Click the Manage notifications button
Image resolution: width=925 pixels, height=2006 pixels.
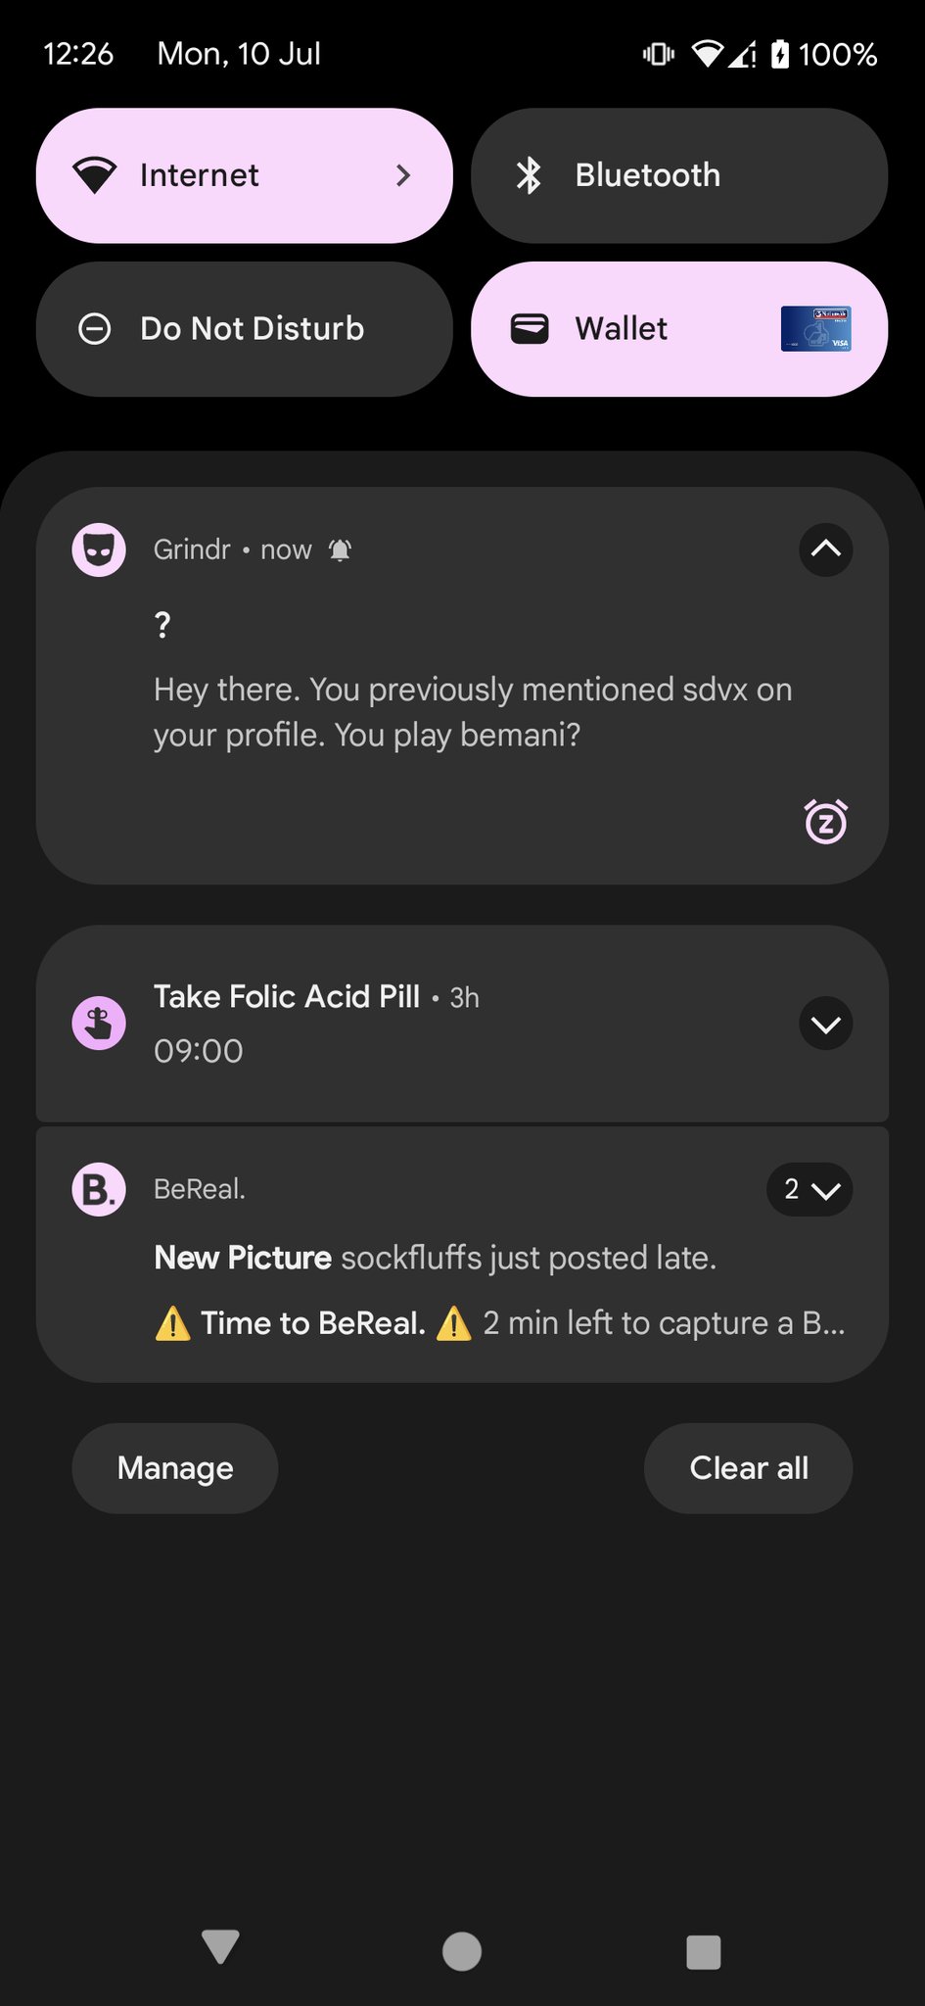click(175, 1468)
